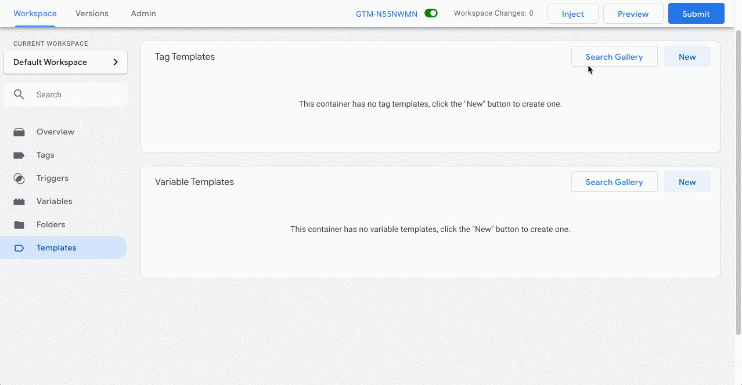The width and height of the screenshot is (742, 385).
Task: Select the Variables icon
Action: pyautogui.click(x=19, y=201)
